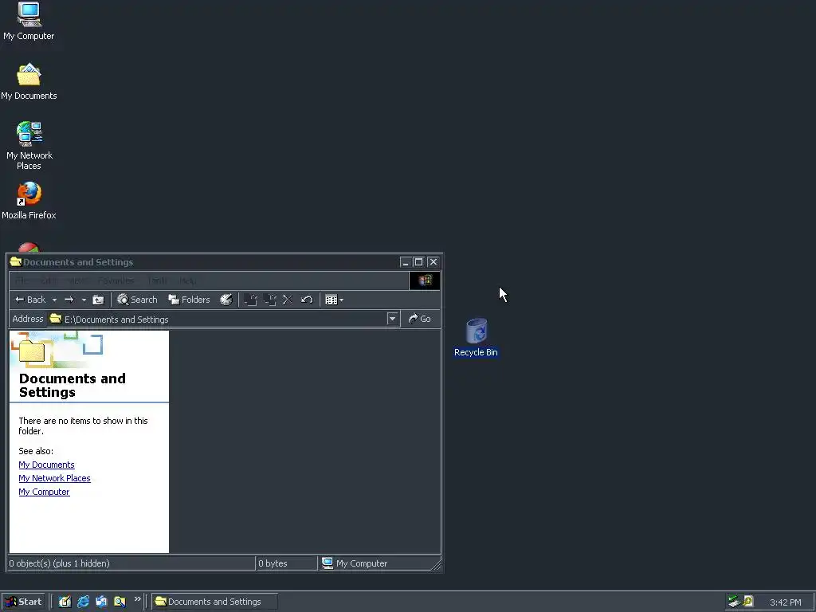The image size is (816, 612).
Task: Open the Views dropdown button
Action: click(x=334, y=300)
